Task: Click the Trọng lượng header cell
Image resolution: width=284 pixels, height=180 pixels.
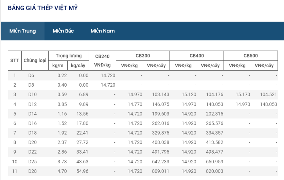Action: tap(69, 56)
